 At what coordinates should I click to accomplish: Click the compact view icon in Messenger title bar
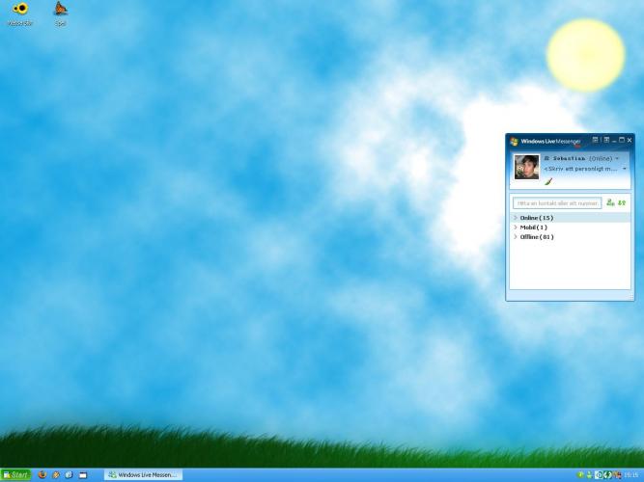(x=606, y=140)
